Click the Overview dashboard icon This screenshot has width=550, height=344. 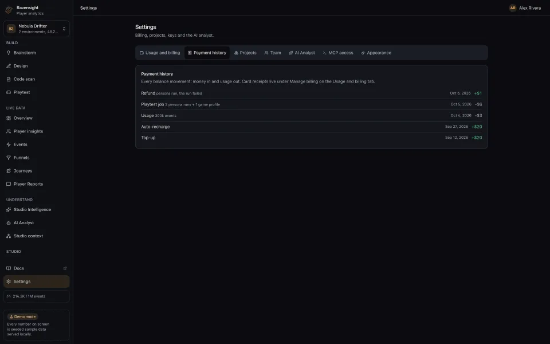click(9, 118)
